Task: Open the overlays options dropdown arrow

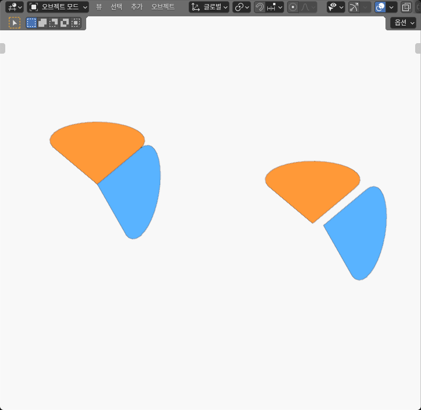Action: coord(391,7)
